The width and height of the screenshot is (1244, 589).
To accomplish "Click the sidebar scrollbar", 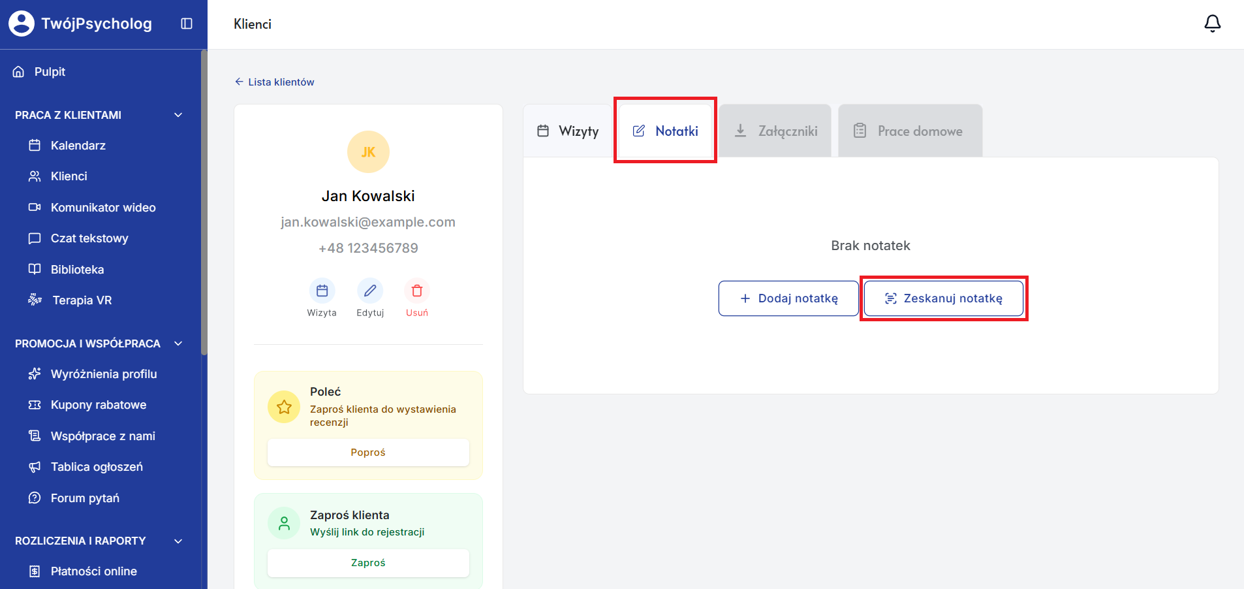I will [204, 202].
